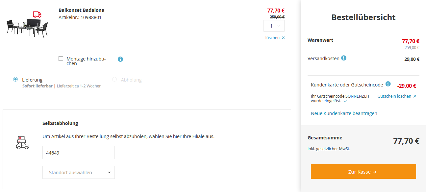This screenshot has width=426, height=192.
Task: Open the Balkonset Badalona product title
Action: 81,10
